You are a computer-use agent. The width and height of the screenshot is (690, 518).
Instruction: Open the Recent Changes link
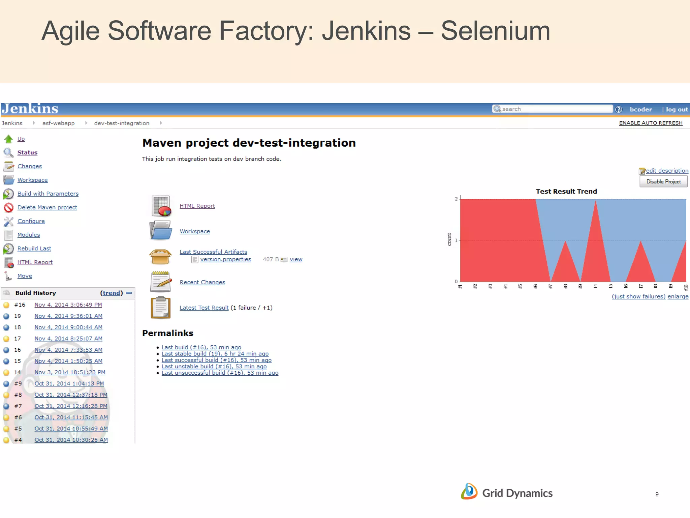(x=202, y=282)
